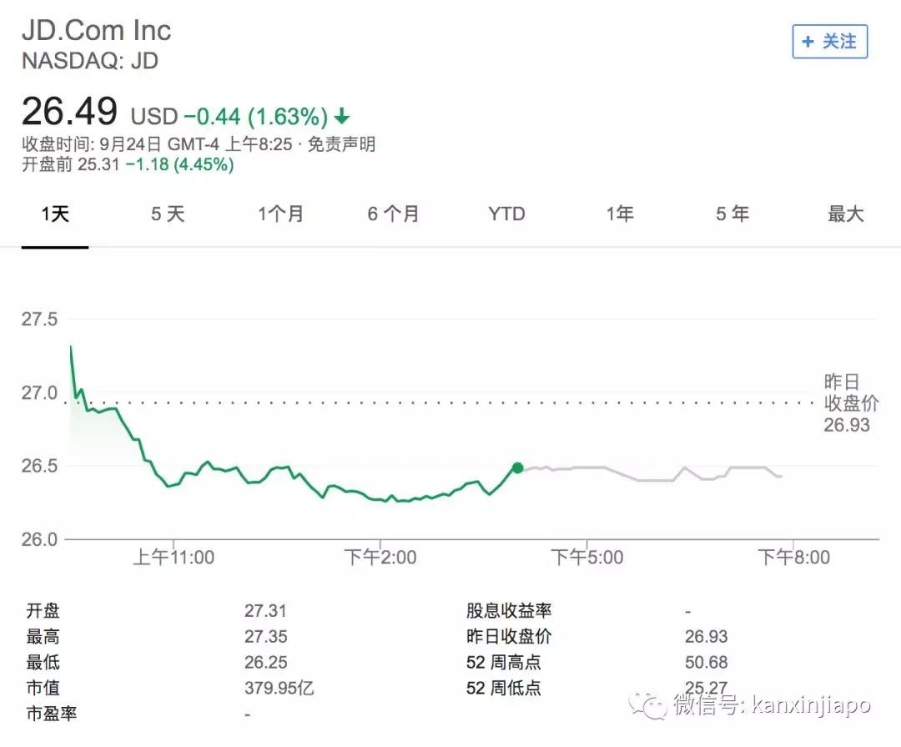The height and width of the screenshot is (747, 901).
Task: Click the 昨日收盘价 26.93 chart label
Action: (849, 404)
